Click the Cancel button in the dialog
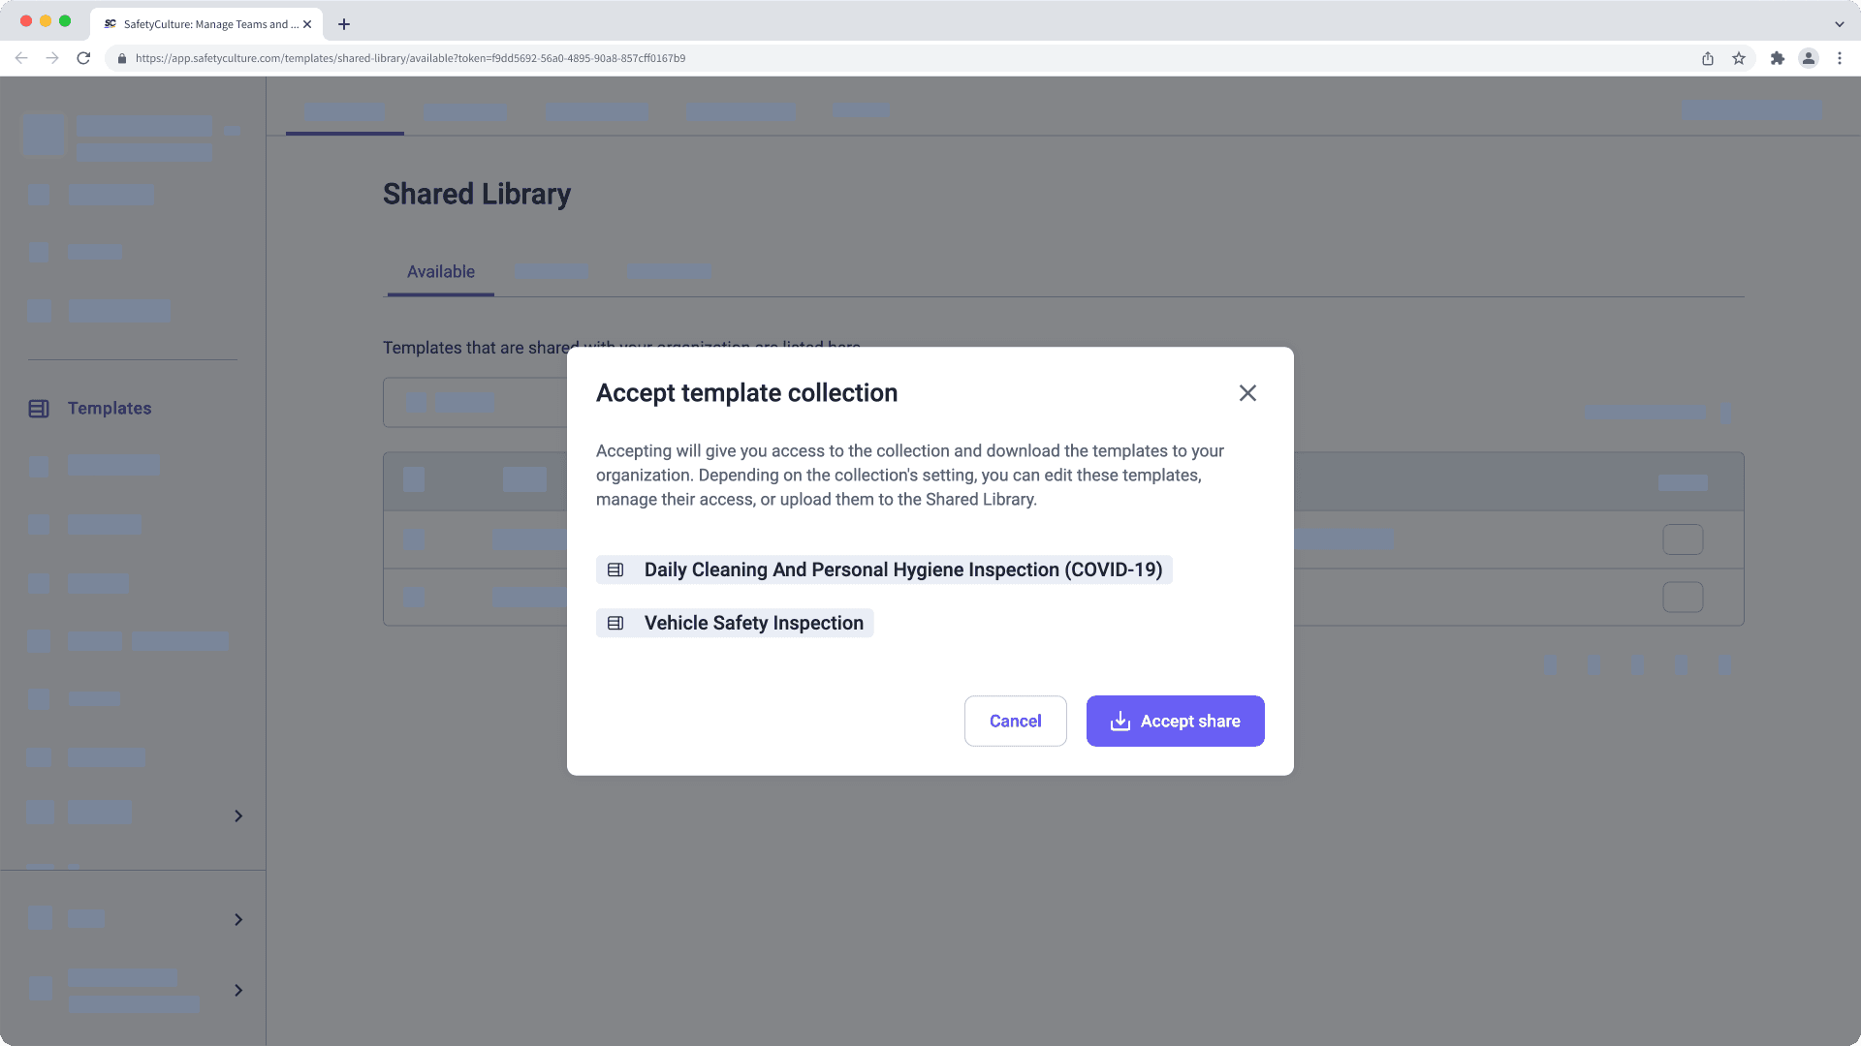This screenshot has height=1046, width=1861. [x=1015, y=721]
